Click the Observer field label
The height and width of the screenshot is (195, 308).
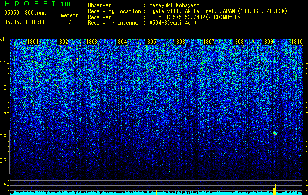[99, 5]
